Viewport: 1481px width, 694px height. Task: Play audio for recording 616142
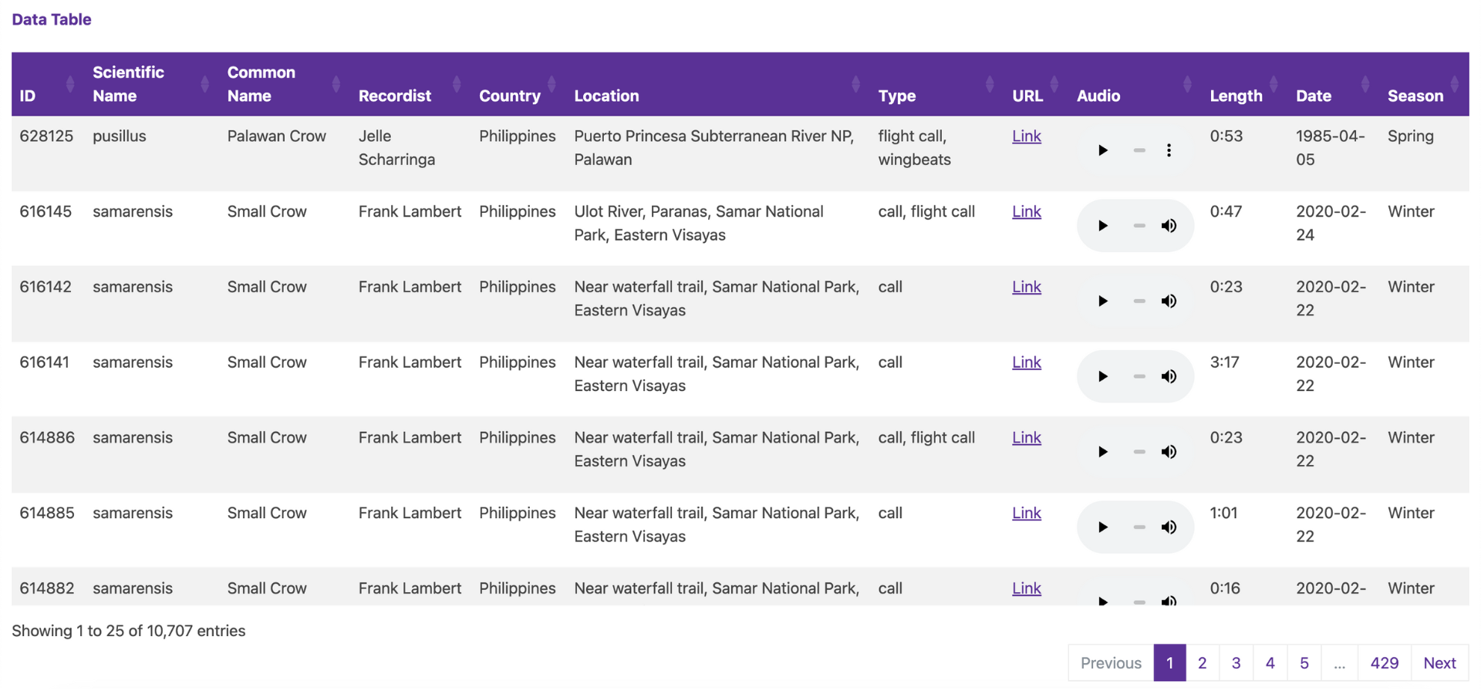(1102, 302)
